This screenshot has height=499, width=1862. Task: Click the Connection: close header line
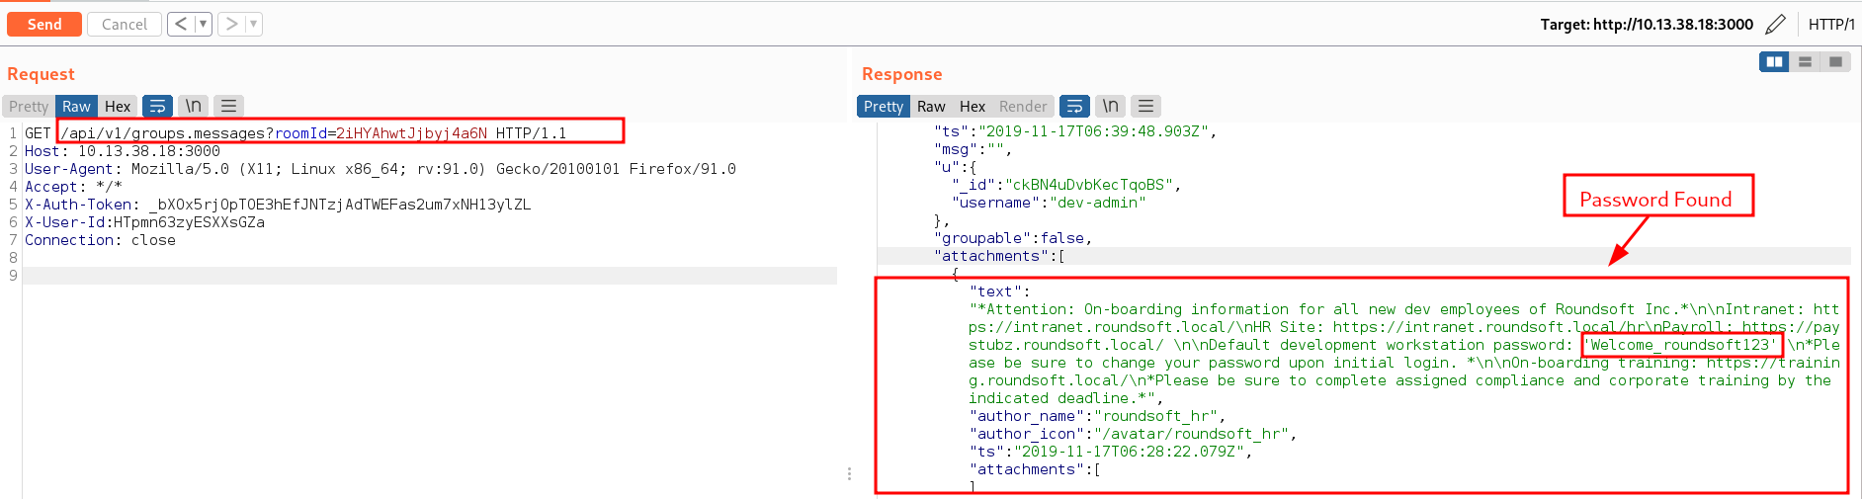100,240
